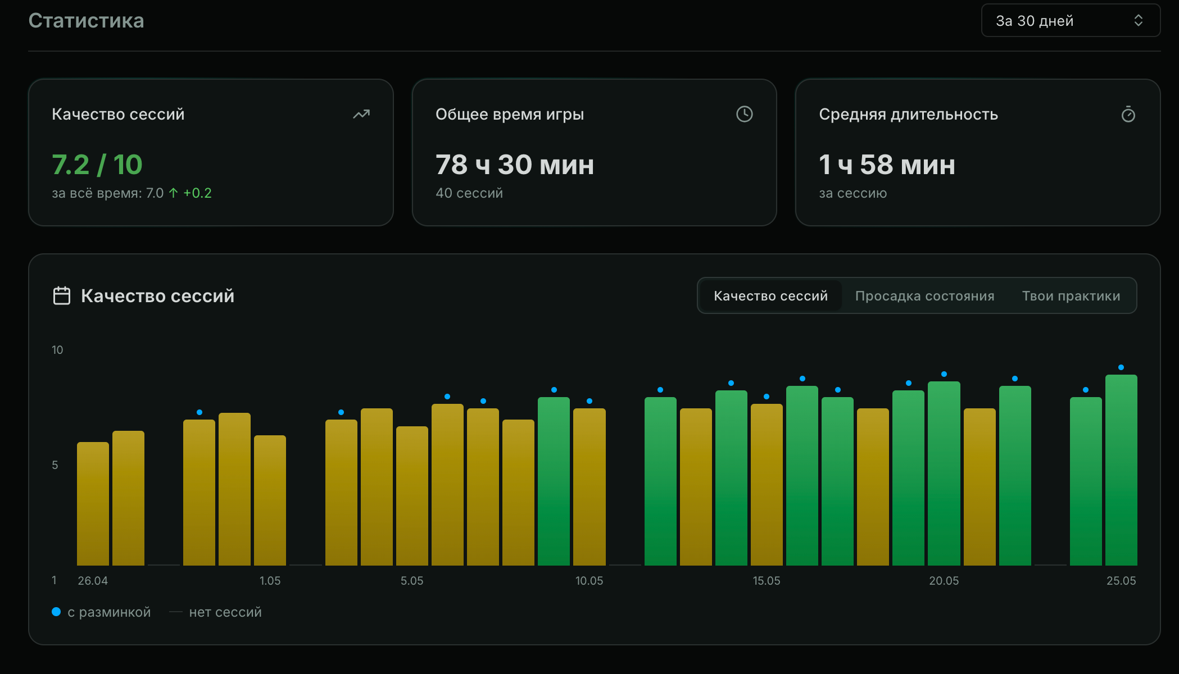Switch to the Просадка состояния tab
Viewport: 1179px width, 674px height.
(924, 296)
